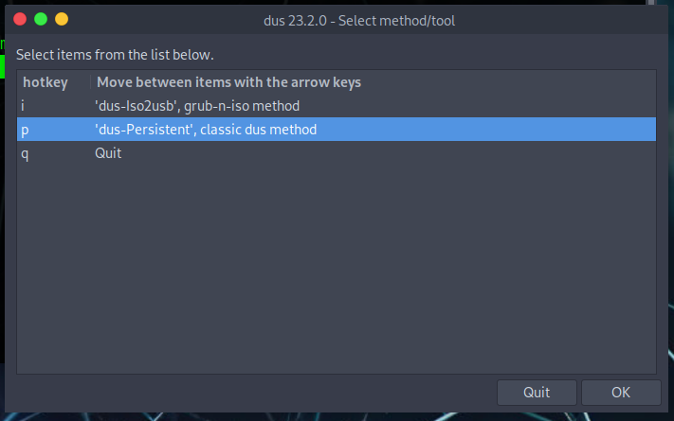Click the yellow window button in title bar
674x421 pixels.
62,19
